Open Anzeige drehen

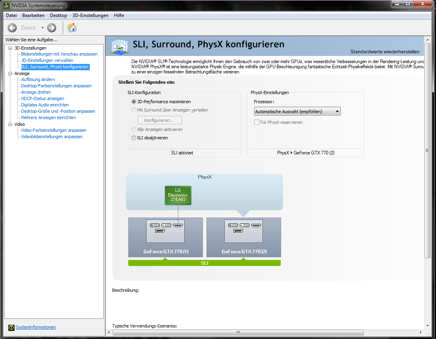click(36, 92)
